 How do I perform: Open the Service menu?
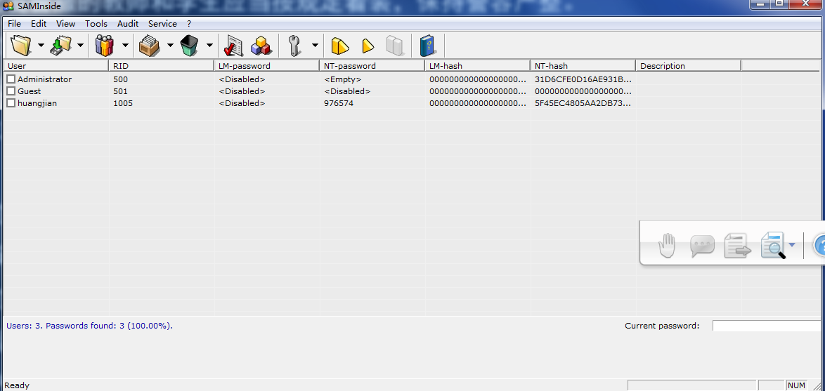(x=162, y=24)
